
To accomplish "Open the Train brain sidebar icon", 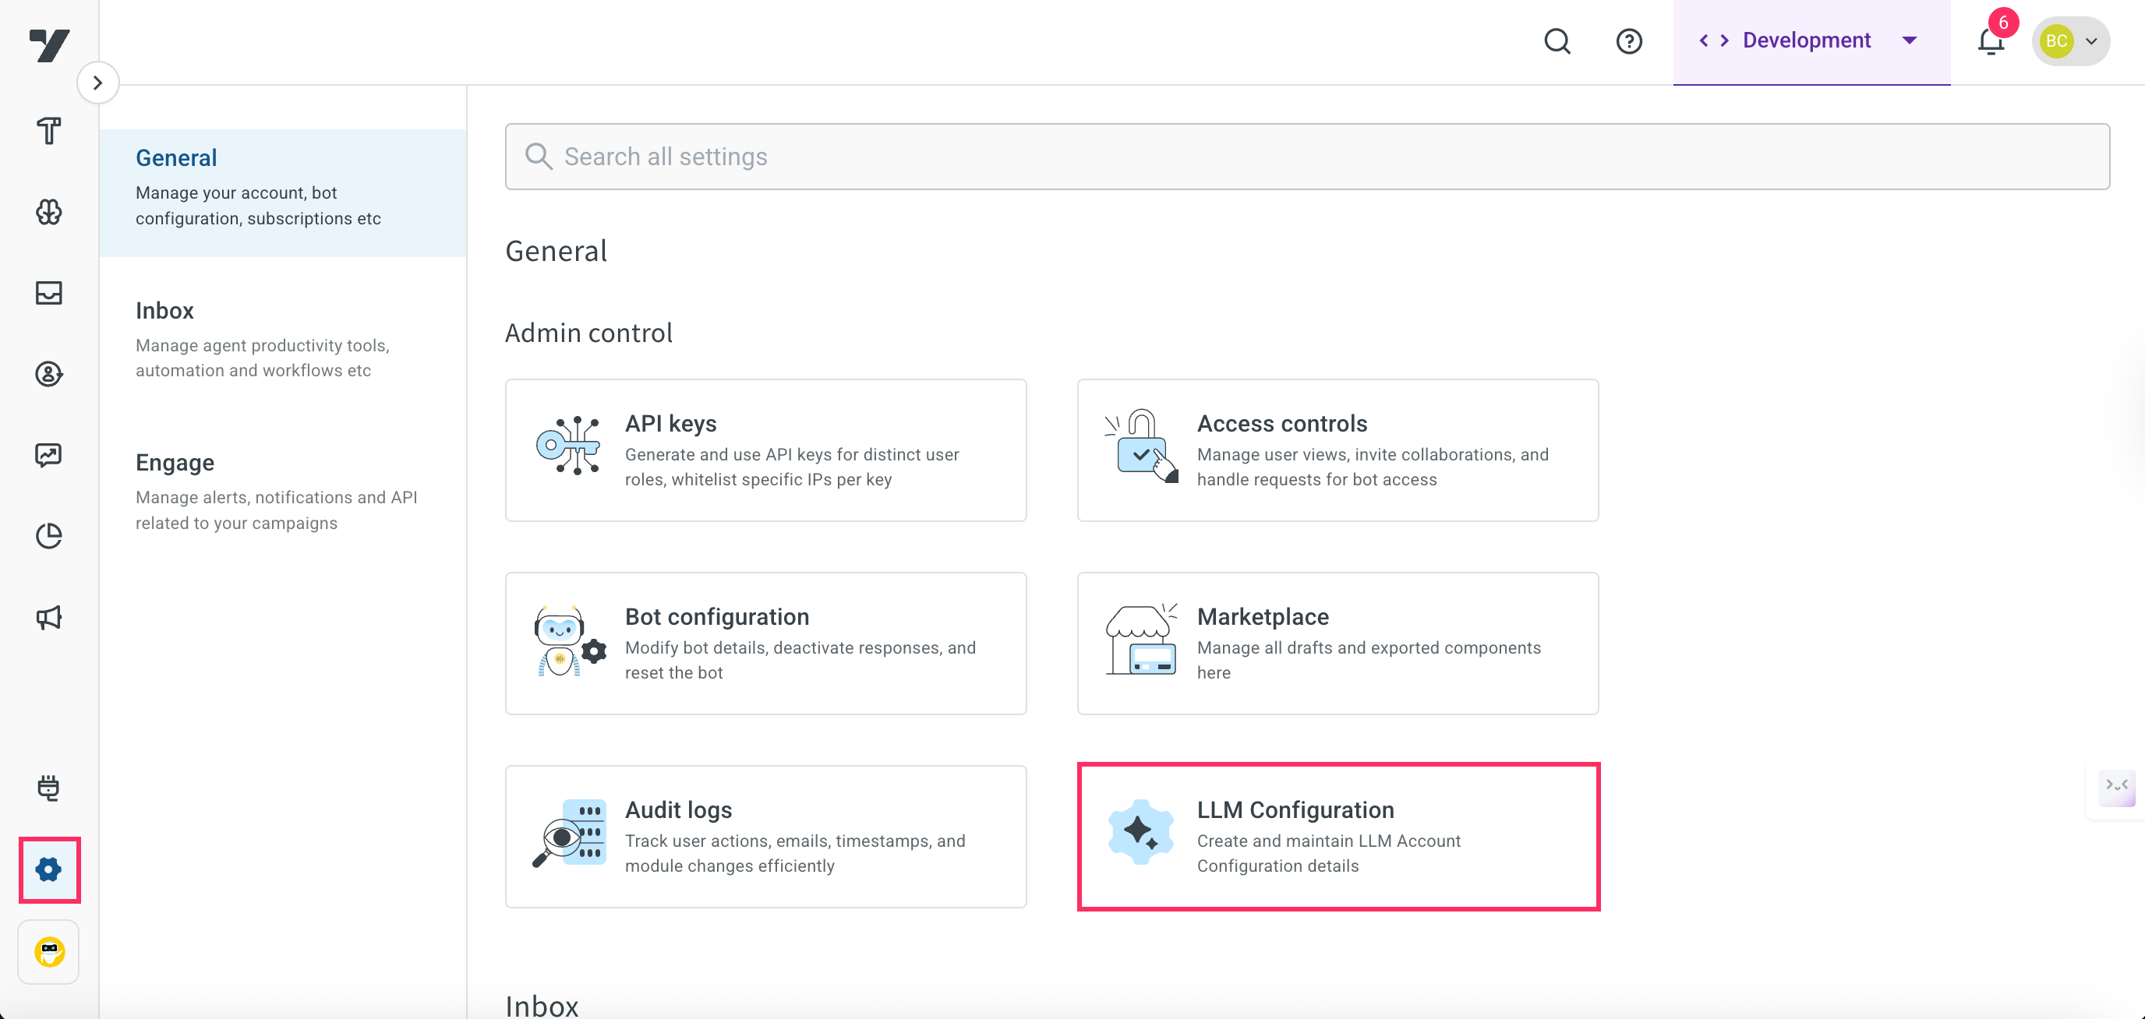I will [49, 211].
